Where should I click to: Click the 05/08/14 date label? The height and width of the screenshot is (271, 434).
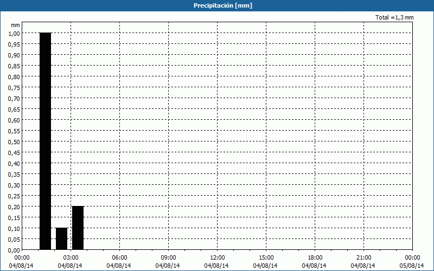(x=412, y=266)
